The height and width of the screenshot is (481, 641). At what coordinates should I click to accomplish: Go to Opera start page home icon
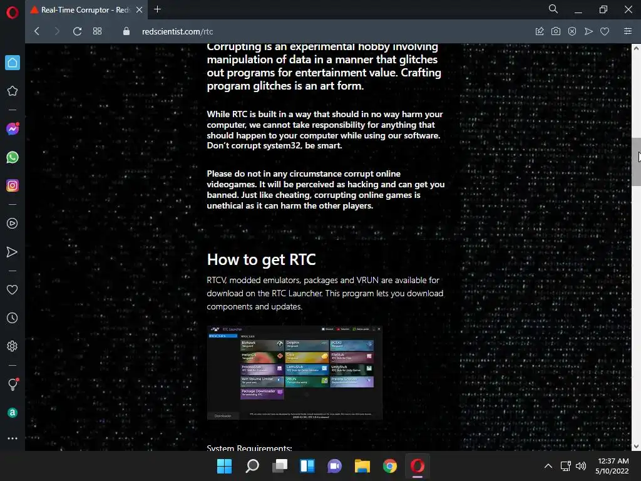13,63
